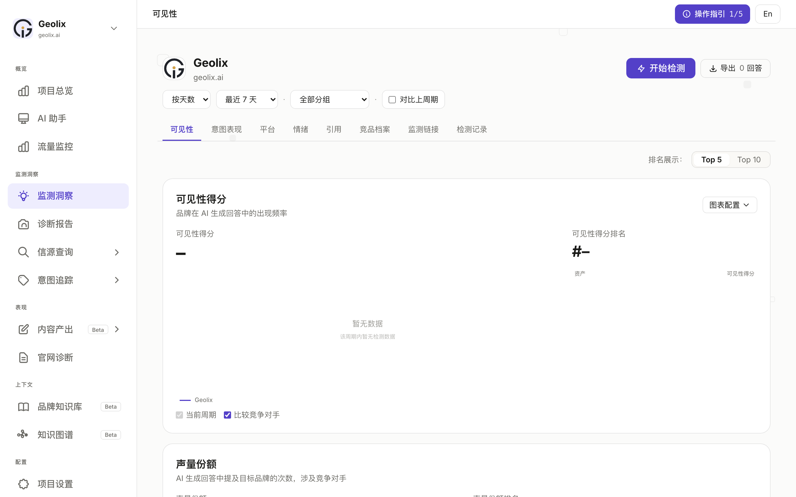Open the 监测链接 tab
796x497 pixels.
[x=423, y=129]
